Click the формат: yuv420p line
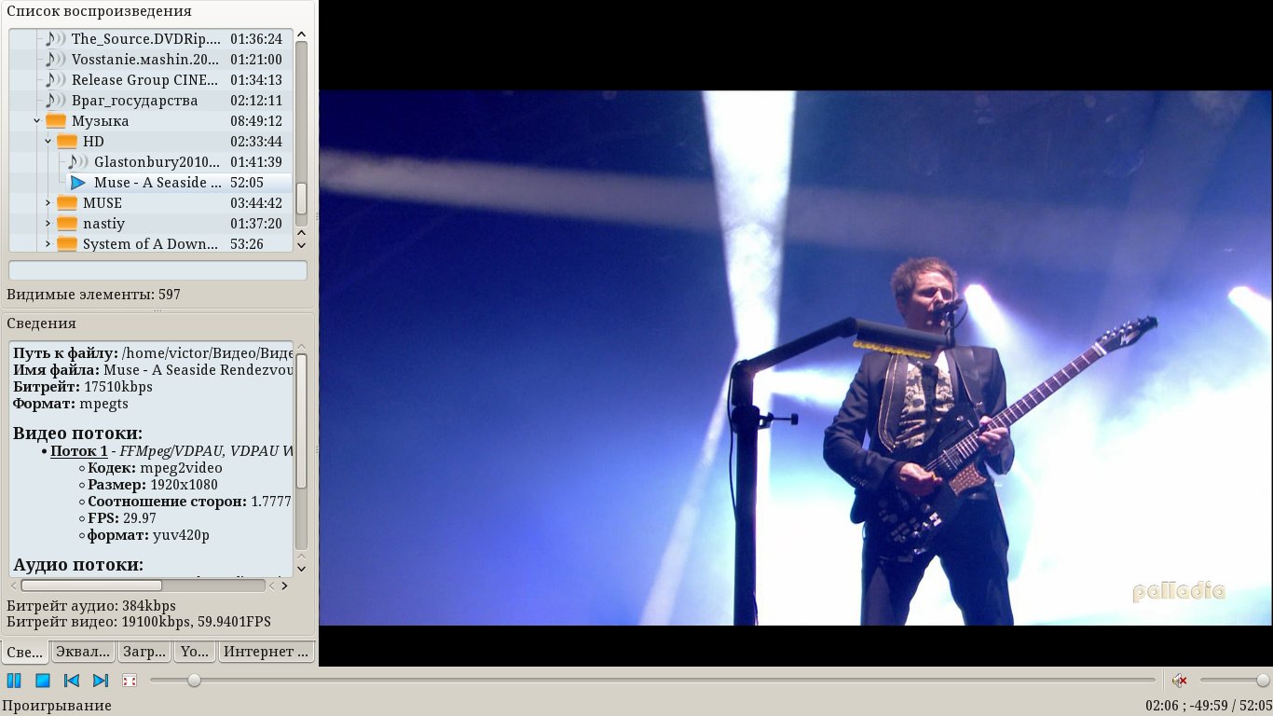 tap(148, 535)
